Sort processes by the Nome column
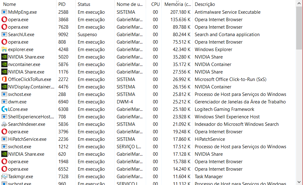 9,4
